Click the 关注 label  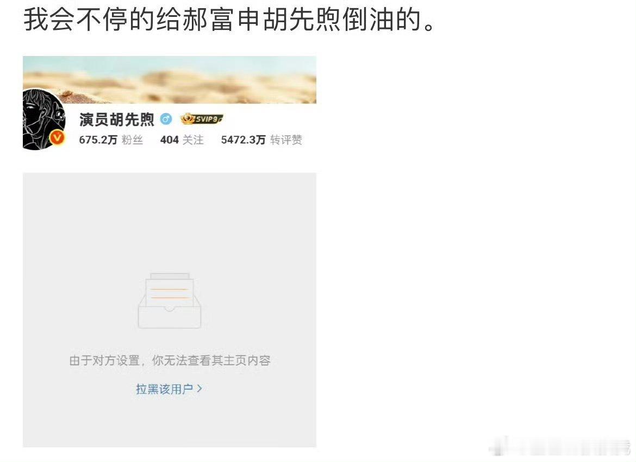tap(193, 140)
